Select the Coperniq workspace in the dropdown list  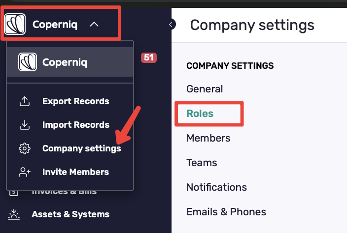70,62
